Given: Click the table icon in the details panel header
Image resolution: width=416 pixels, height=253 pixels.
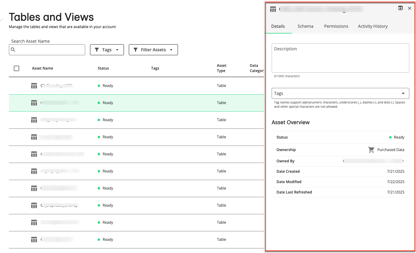Looking at the screenshot, I should click(x=273, y=9).
